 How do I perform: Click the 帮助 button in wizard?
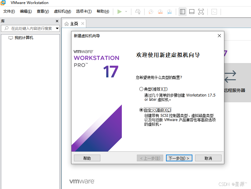[x=87, y=158]
